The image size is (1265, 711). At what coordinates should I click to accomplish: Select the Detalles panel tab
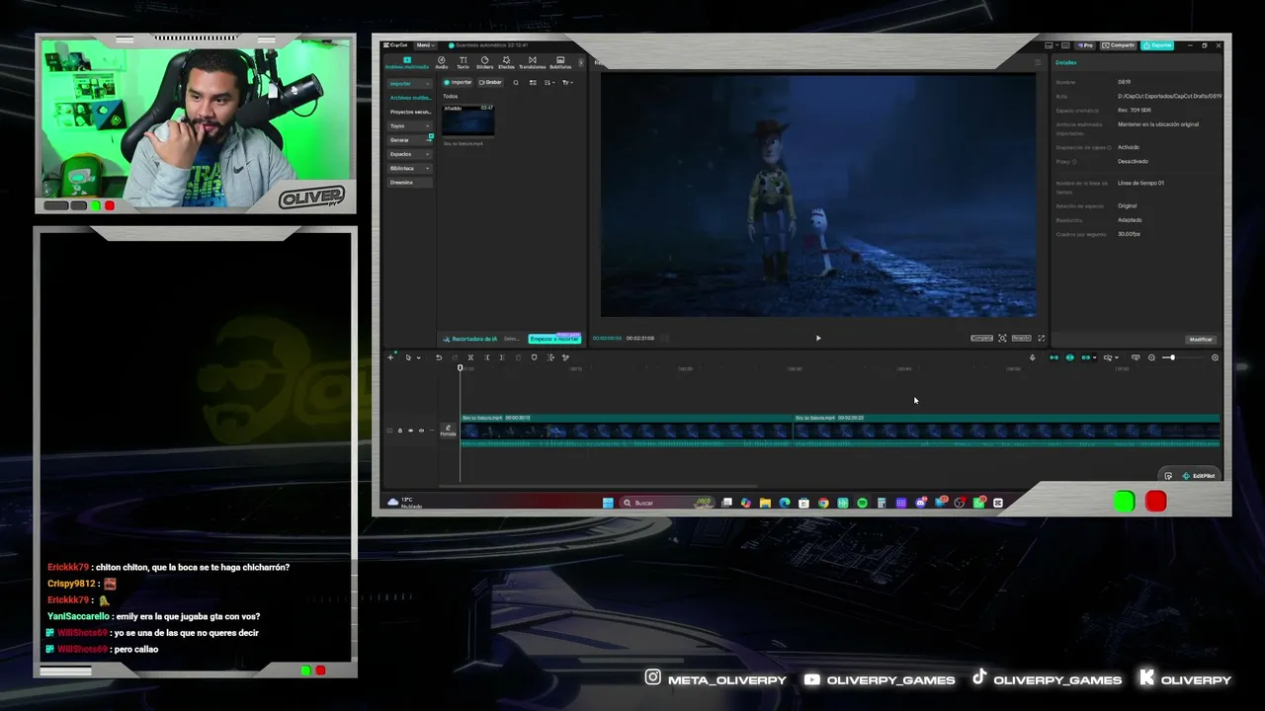pyautogui.click(x=1066, y=62)
